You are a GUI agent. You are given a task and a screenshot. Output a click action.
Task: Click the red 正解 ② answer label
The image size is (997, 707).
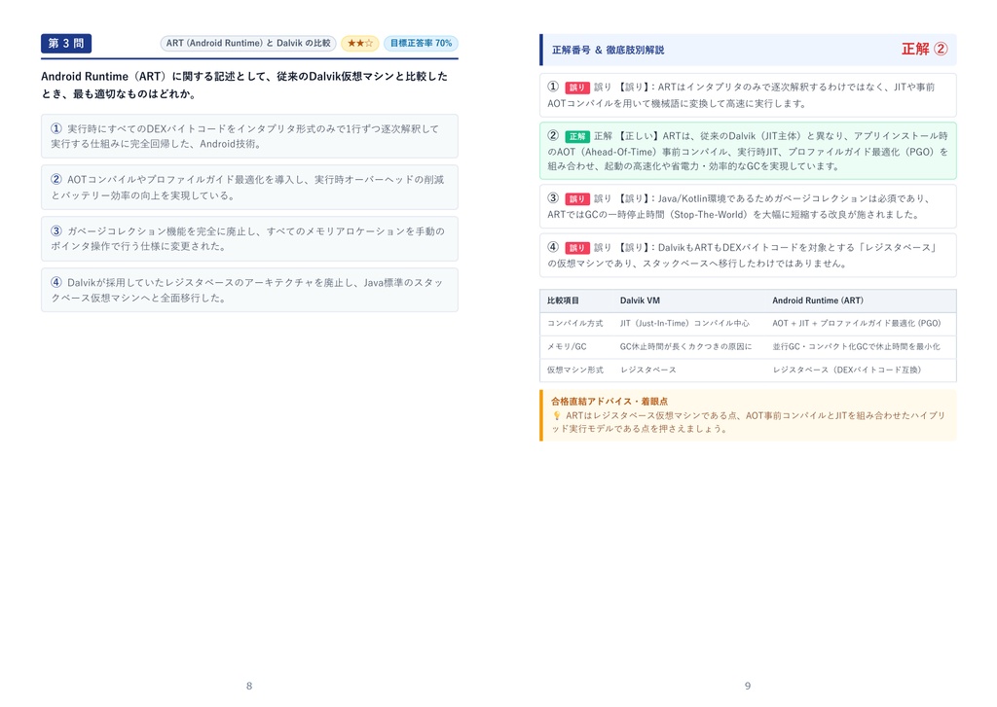coord(925,49)
